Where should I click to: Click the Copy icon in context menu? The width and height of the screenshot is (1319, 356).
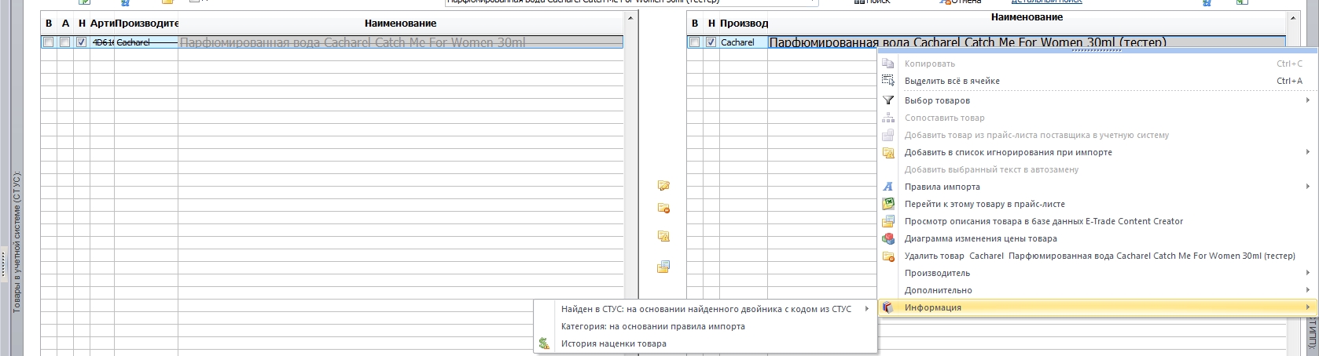click(x=887, y=64)
